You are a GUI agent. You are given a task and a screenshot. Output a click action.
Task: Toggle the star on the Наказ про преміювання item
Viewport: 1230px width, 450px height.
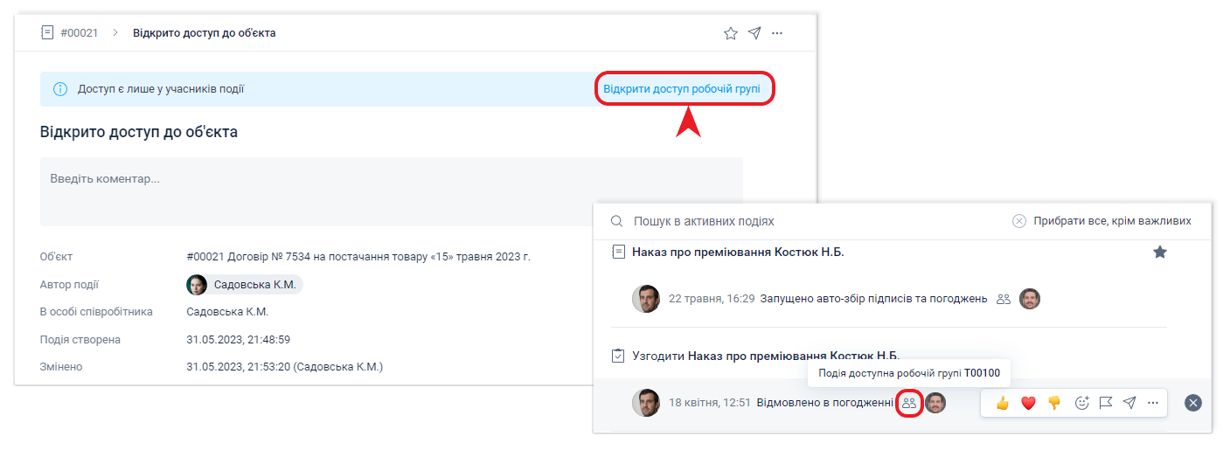(x=1159, y=253)
